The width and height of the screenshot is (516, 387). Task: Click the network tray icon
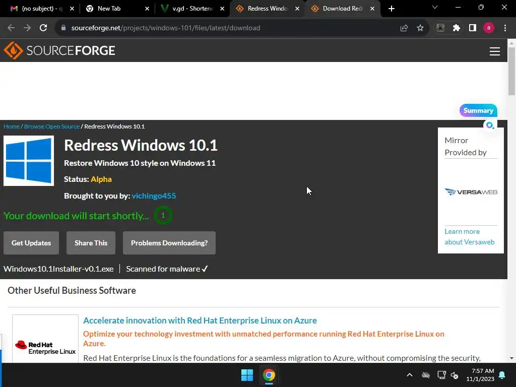pyautogui.click(x=441, y=375)
